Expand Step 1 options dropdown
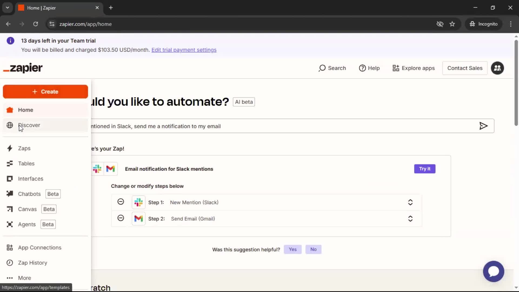The width and height of the screenshot is (519, 292). click(410, 202)
